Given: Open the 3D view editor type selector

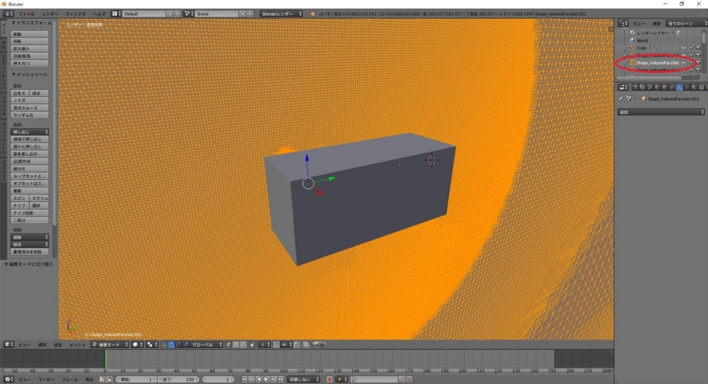Looking at the screenshot, I should (9, 345).
